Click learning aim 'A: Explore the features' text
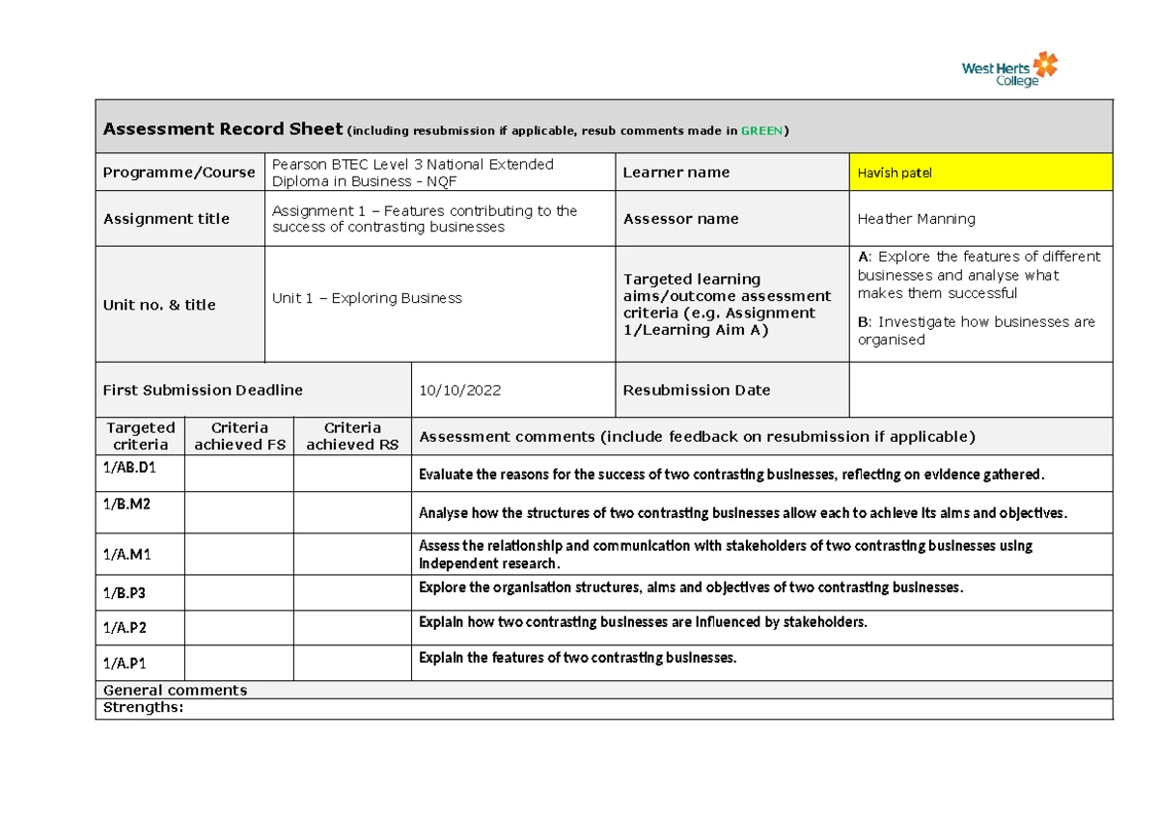 pos(979,275)
